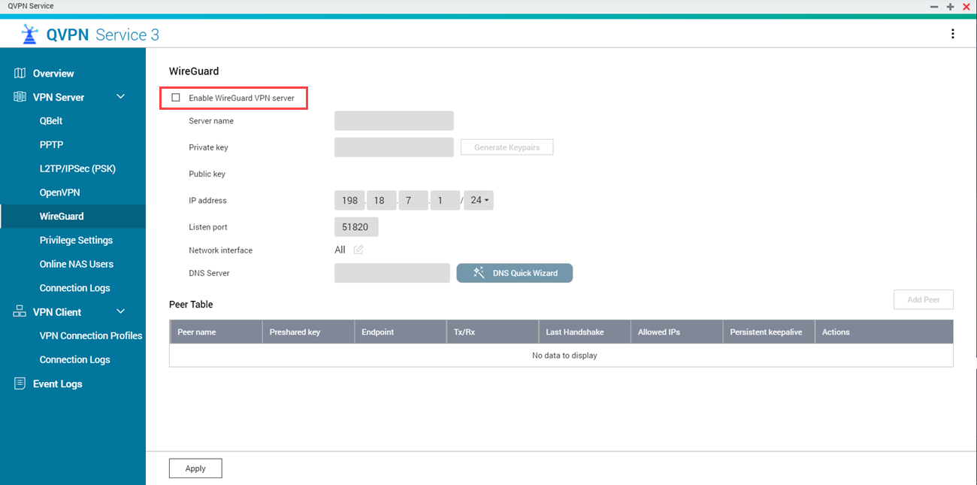This screenshot has height=485, width=977.
Task: Click the Peer Table heading
Action: coord(191,305)
